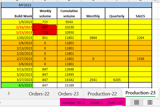Screen dimensions: 160x107
Task: Click the Quarterly value 6205 cell
Action: [117, 80]
